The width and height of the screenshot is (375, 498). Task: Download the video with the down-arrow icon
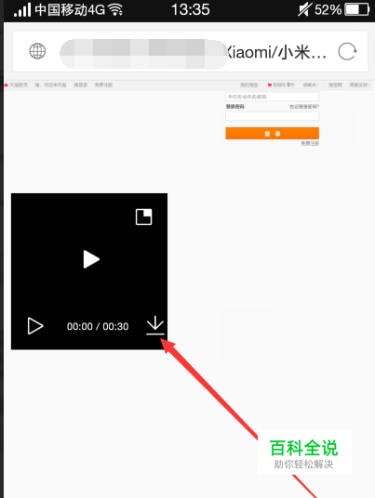click(x=154, y=325)
